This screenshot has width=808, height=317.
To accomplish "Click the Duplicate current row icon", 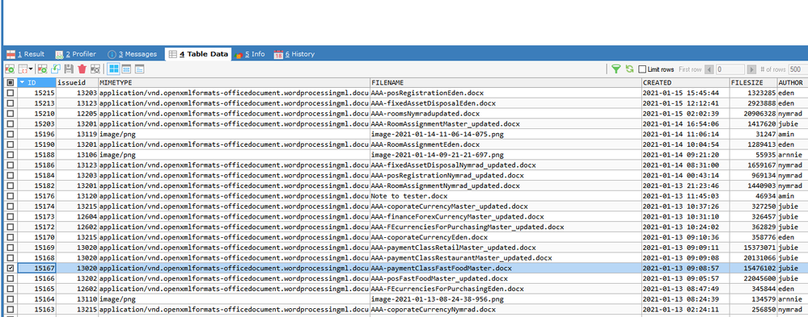I will tap(56, 69).
